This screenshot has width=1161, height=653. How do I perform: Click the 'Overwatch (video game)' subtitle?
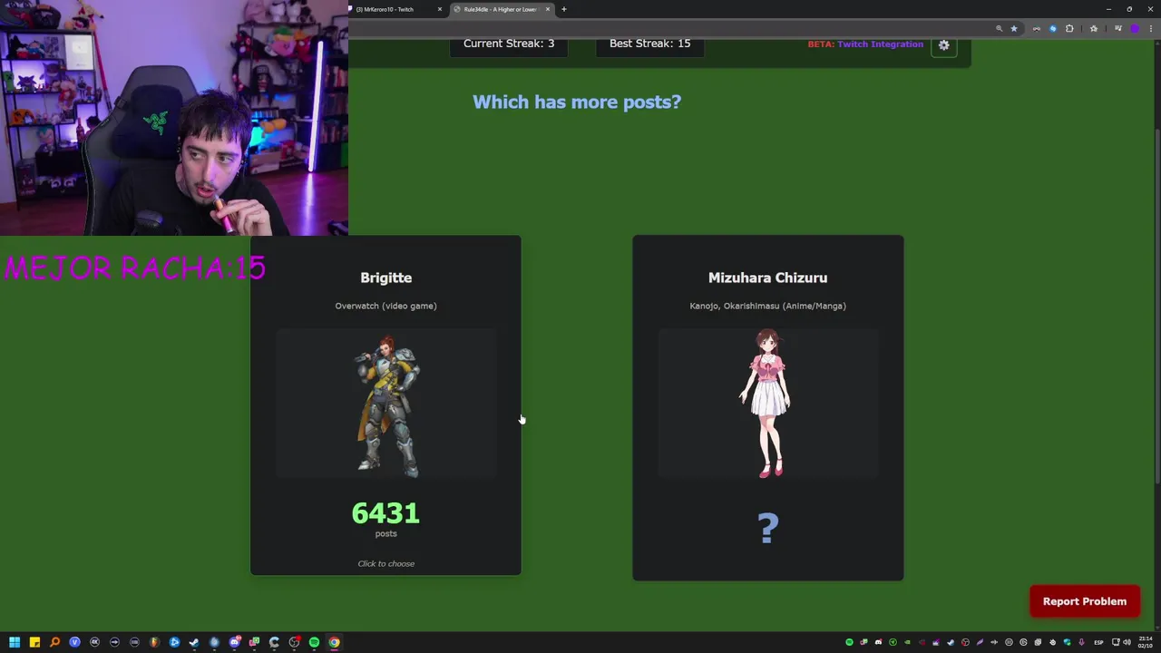[x=385, y=306]
